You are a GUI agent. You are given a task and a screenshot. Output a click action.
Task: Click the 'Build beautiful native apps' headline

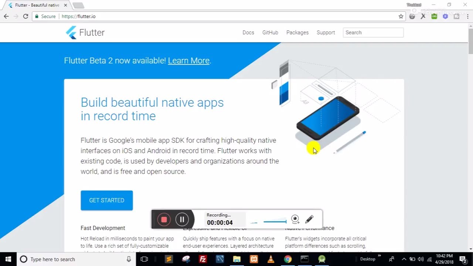[x=152, y=109]
